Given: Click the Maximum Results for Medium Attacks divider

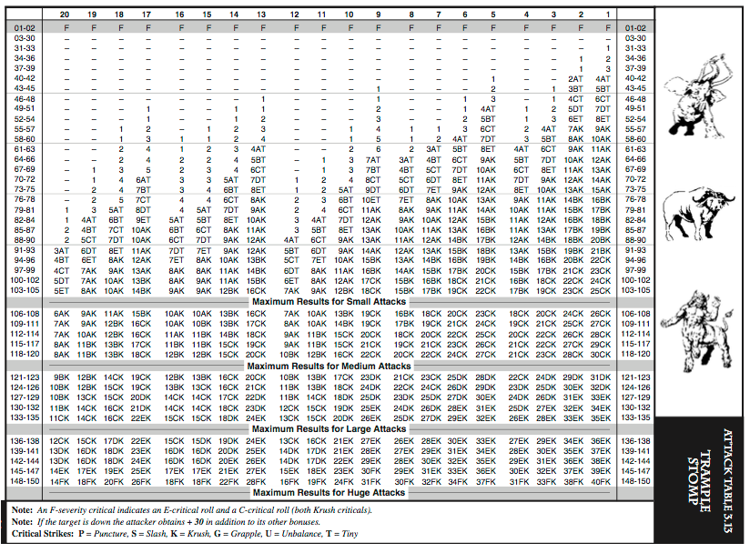Looking at the screenshot, I should pos(329,367).
